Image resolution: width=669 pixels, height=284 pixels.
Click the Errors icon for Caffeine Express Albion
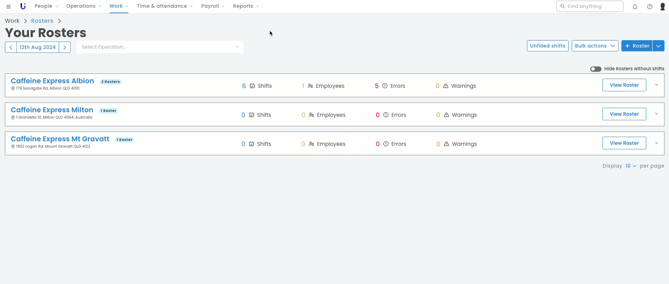click(x=385, y=86)
